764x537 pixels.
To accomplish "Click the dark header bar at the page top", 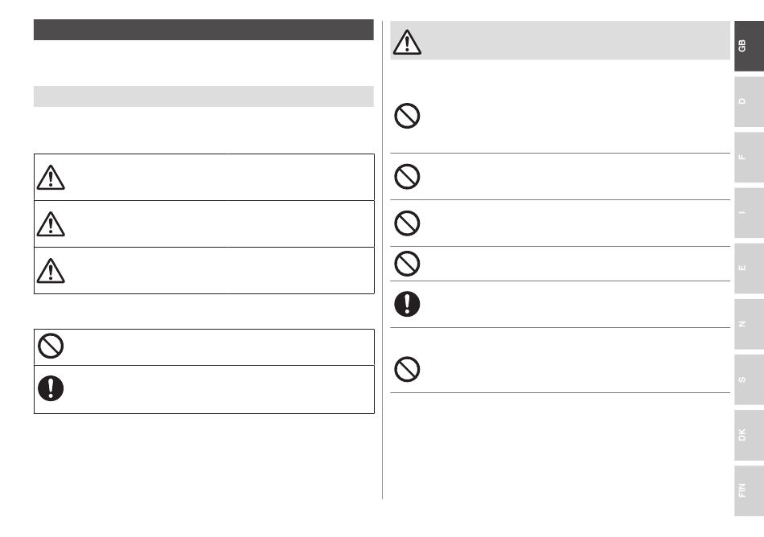I will [x=203, y=30].
